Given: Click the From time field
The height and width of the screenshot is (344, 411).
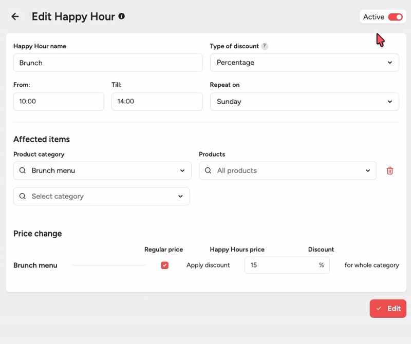Looking at the screenshot, I should (59, 102).
